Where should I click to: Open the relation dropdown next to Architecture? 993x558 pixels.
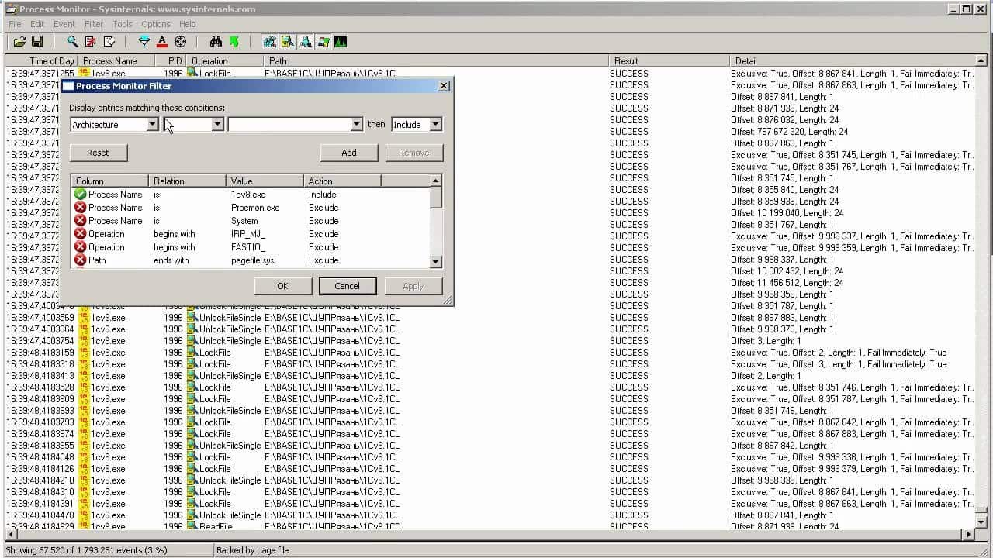pos(217,125)
